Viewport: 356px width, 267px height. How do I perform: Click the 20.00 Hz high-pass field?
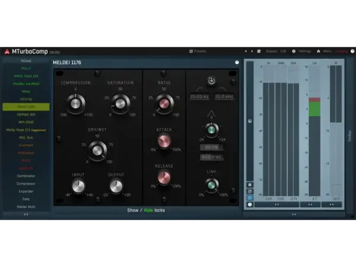tap(199, 97)
